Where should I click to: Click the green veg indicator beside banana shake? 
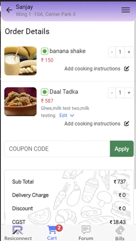[x=45, y=51]
